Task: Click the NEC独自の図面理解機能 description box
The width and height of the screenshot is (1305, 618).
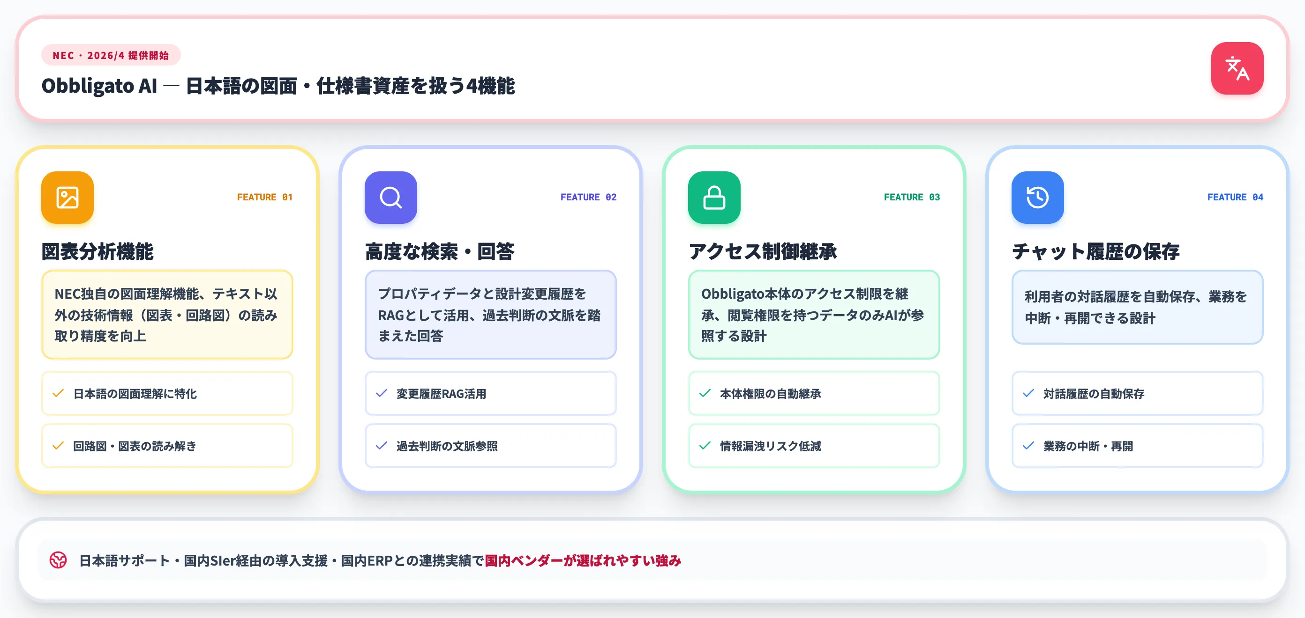Action: point(167,315)
